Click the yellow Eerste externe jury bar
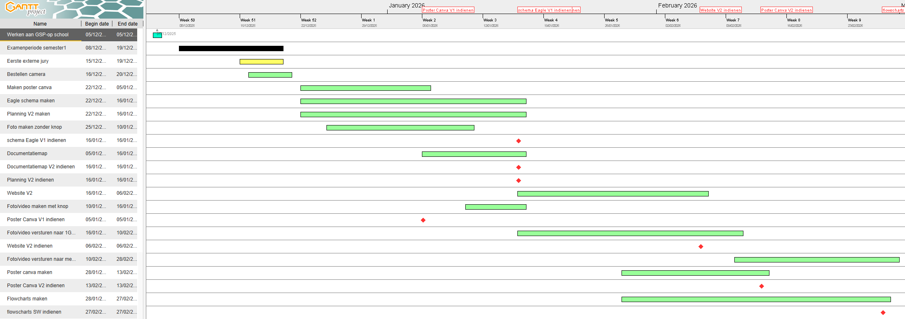The width and height of the screenshot is (905, 319). pos(261,62)
